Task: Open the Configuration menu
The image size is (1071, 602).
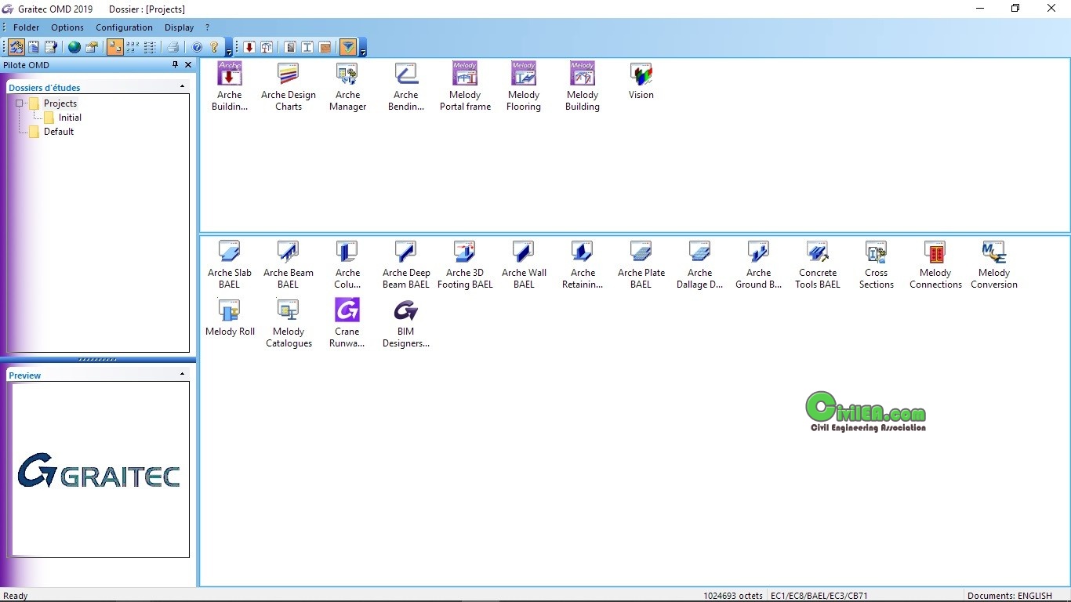Action: pos(124,27)
